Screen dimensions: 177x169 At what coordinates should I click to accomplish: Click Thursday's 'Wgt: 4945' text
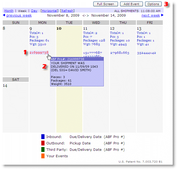point(119,44)
